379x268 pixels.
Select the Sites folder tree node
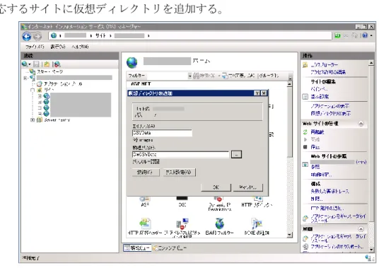point(49,90)
